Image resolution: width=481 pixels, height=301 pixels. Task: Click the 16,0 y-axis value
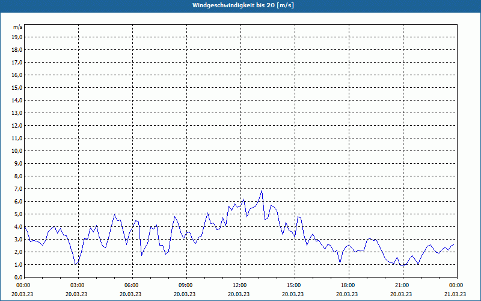tap(17, 75)
